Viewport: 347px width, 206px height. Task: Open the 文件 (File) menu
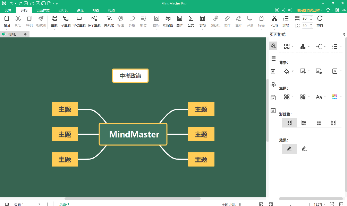[x=8, y=10]
